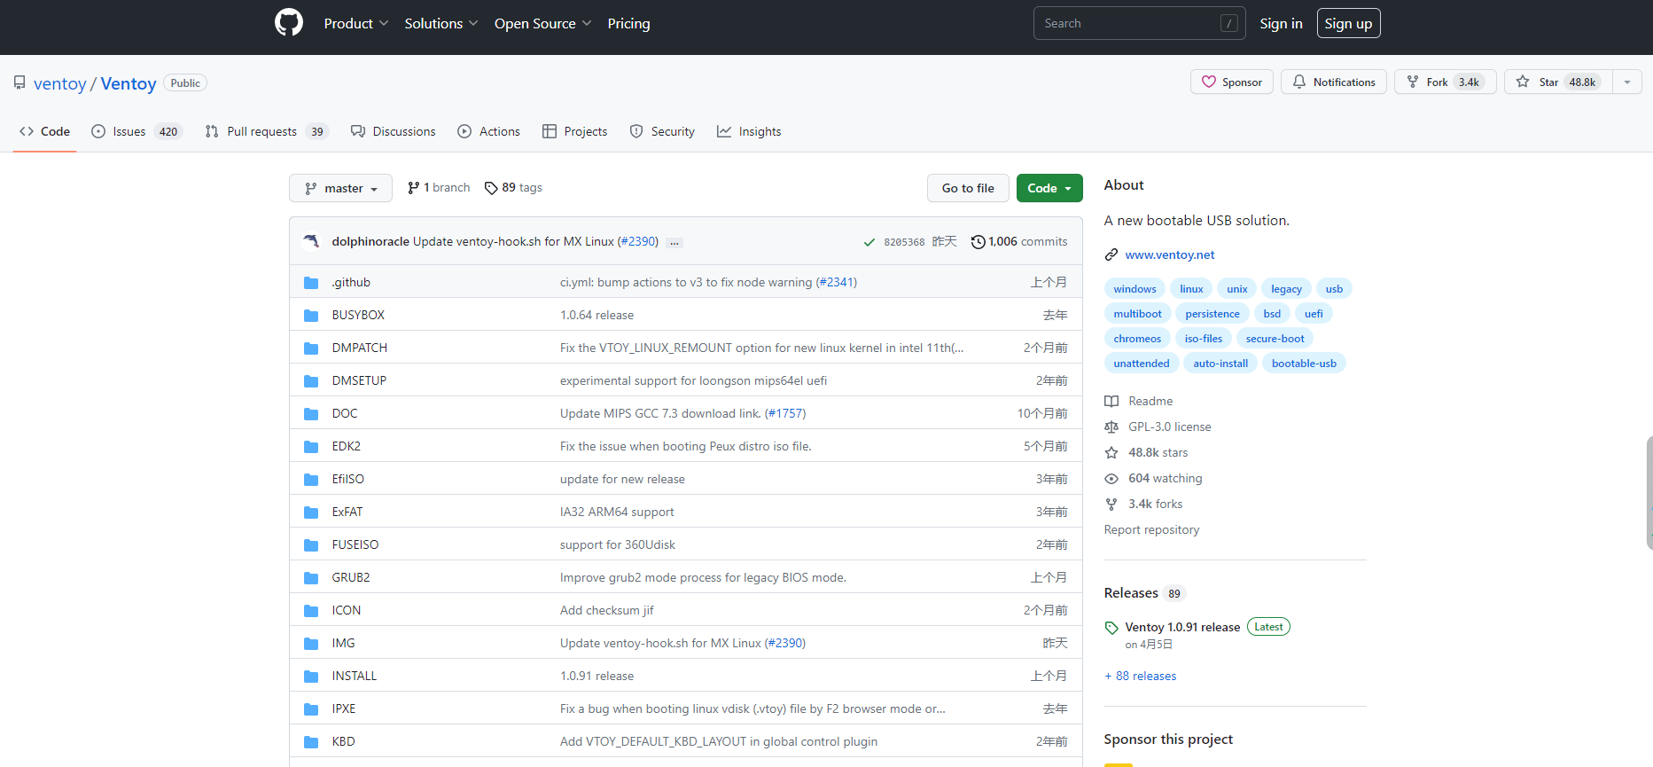
Task: Open the Code tab
Action: [44, 131]
